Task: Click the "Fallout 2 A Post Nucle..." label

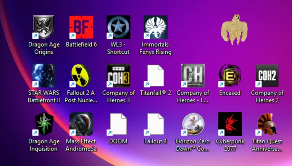Action: click(x=81, y=97)
